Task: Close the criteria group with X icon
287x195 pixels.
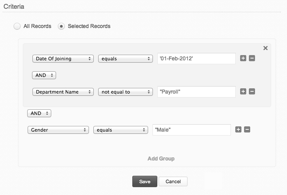Action: pos(265,48)
